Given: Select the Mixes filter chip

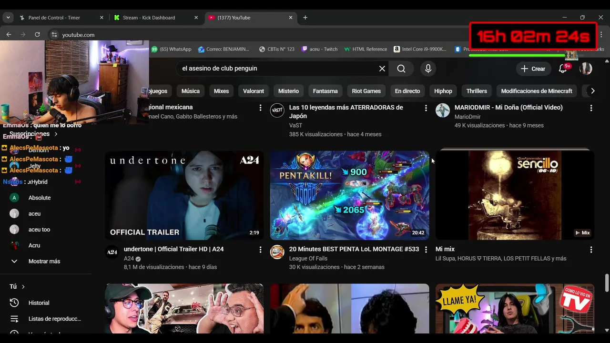Looking at the screenshot, I should 221,91.
